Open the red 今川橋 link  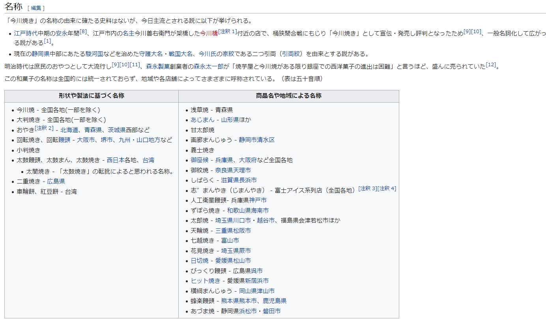click(209, 34)
